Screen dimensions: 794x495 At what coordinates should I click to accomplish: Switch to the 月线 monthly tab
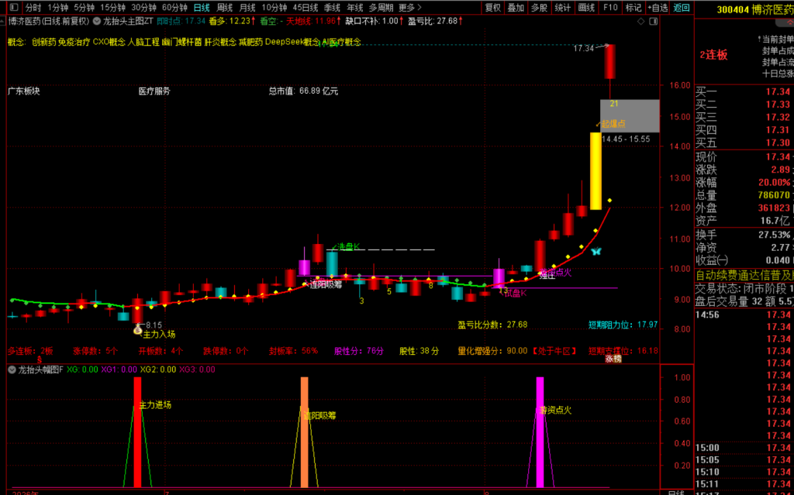pyautogui.click(x=247, y=8)
